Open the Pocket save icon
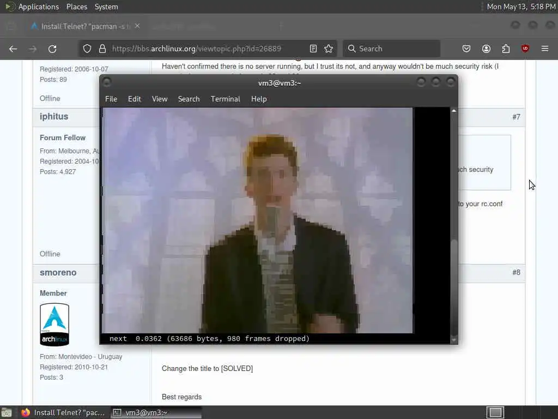Image resolution: width=558 pixels, height=419 pixels. (x=466, y=49)
